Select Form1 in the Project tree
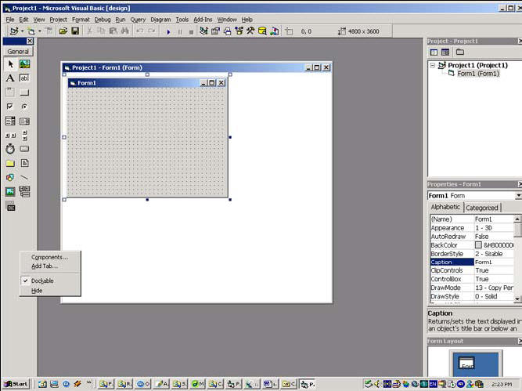 [477, 74]
